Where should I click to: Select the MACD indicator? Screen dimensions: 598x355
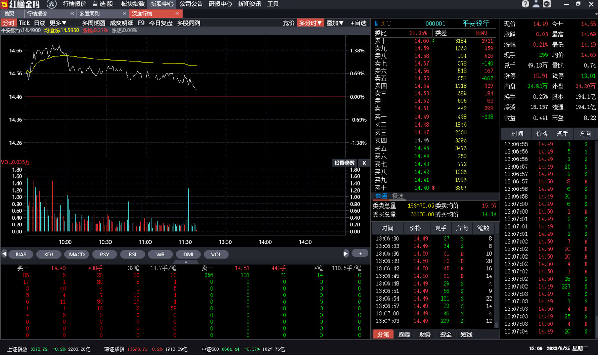pos(77,254)
